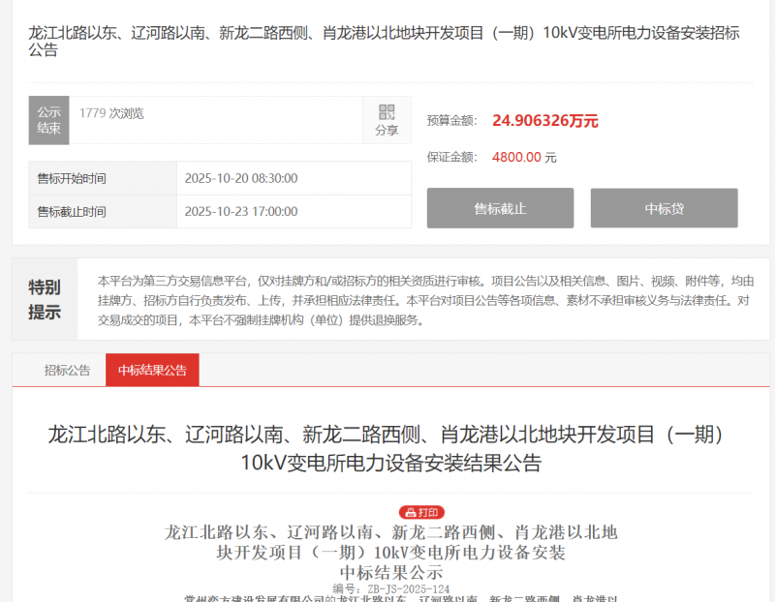The image size is (775, 602).
Task: Click the deadline 2025-10-23 17:00:00
Action: [240, 211]
